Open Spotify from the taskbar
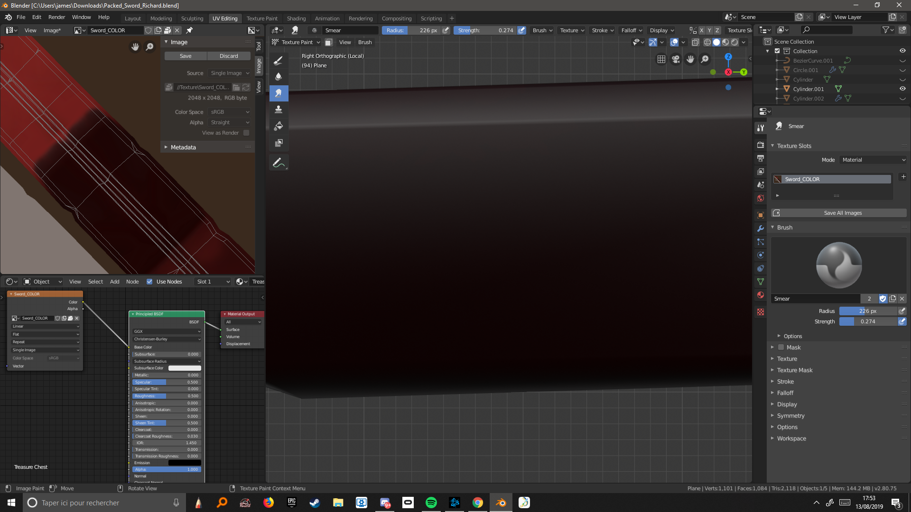911x512 pixels. (x=431, y=503)
